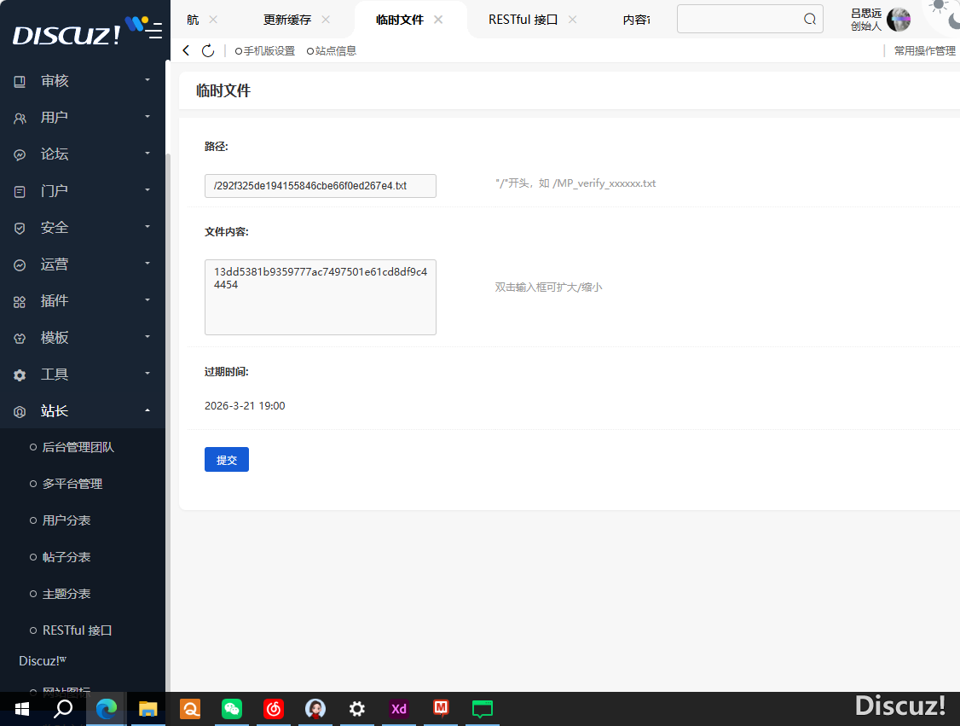Image resolution: width=960 pixels, height=726 pixels.
Task: Open the user avatar profile picture
Action: click(x=899, y=20)
